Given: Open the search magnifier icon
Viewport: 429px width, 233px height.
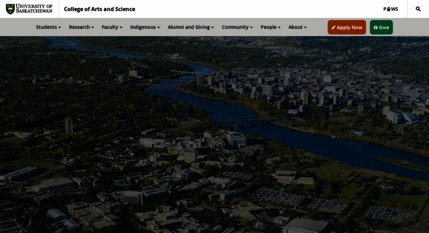Looking at the screenshot, I should point(418,9).
